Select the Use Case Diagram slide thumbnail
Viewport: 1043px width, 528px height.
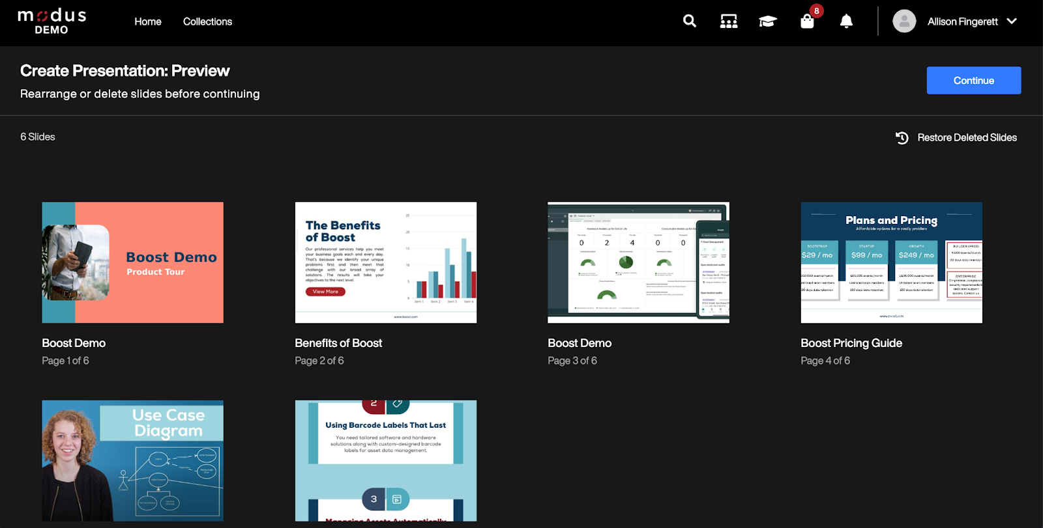click(x=133, y=460)
